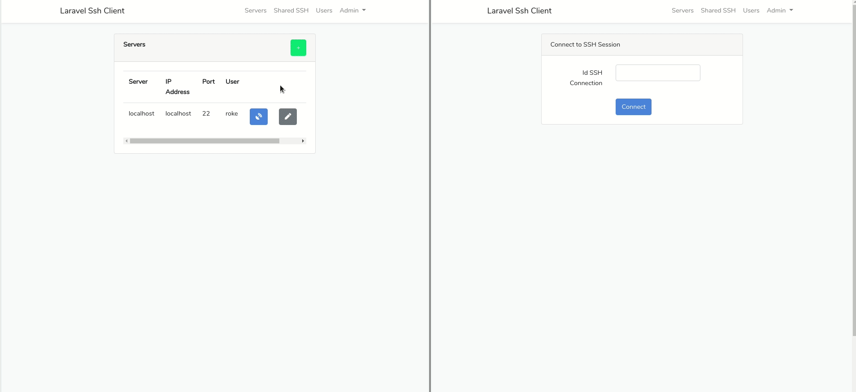Go to Users in the right window navbar
856x392 pixels.
pyautogui.click(x=751, y=10)
